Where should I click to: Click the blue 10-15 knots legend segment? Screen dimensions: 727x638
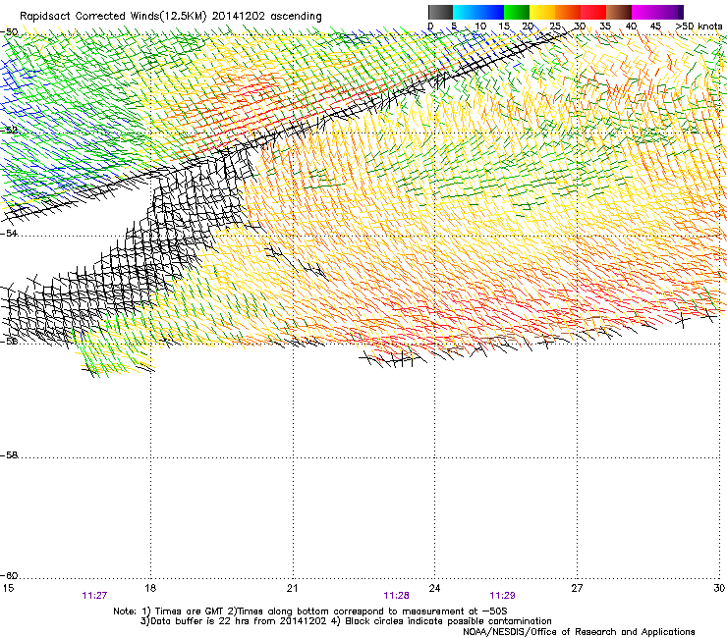point(491,12)
